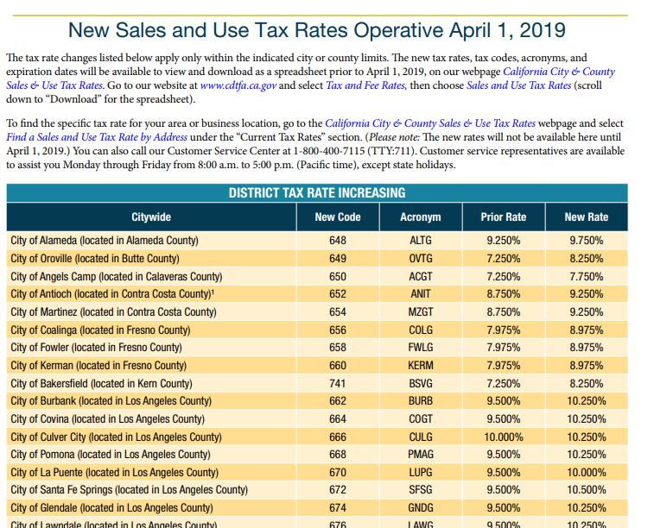Image resolution: width=654 pixels, height=528 pixels.
Task: Click the page title heading
Action: pos(317,30)
